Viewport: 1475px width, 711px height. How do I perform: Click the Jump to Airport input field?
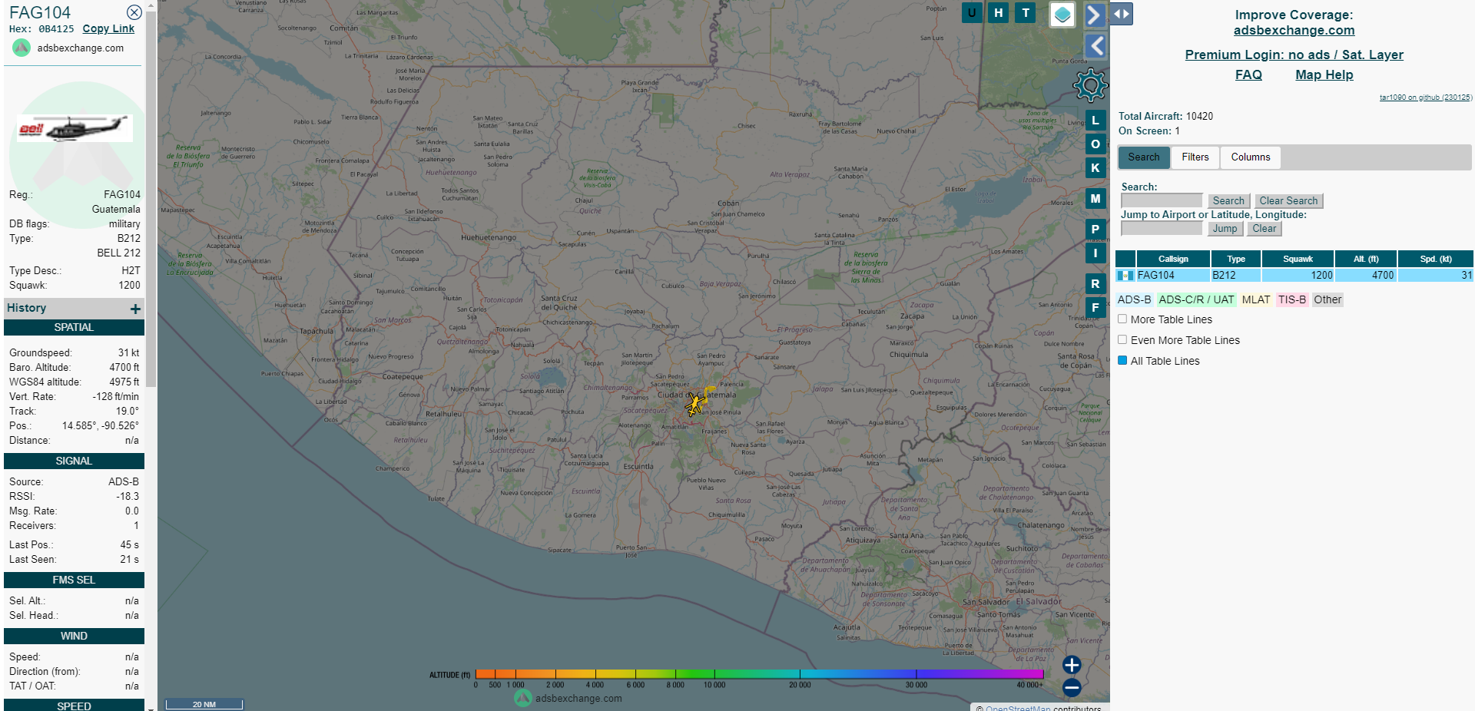(1162, 228)
